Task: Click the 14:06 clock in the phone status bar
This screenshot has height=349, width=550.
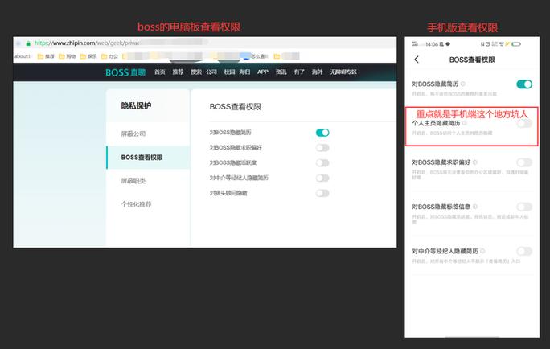Action: [x=432, y=44]
